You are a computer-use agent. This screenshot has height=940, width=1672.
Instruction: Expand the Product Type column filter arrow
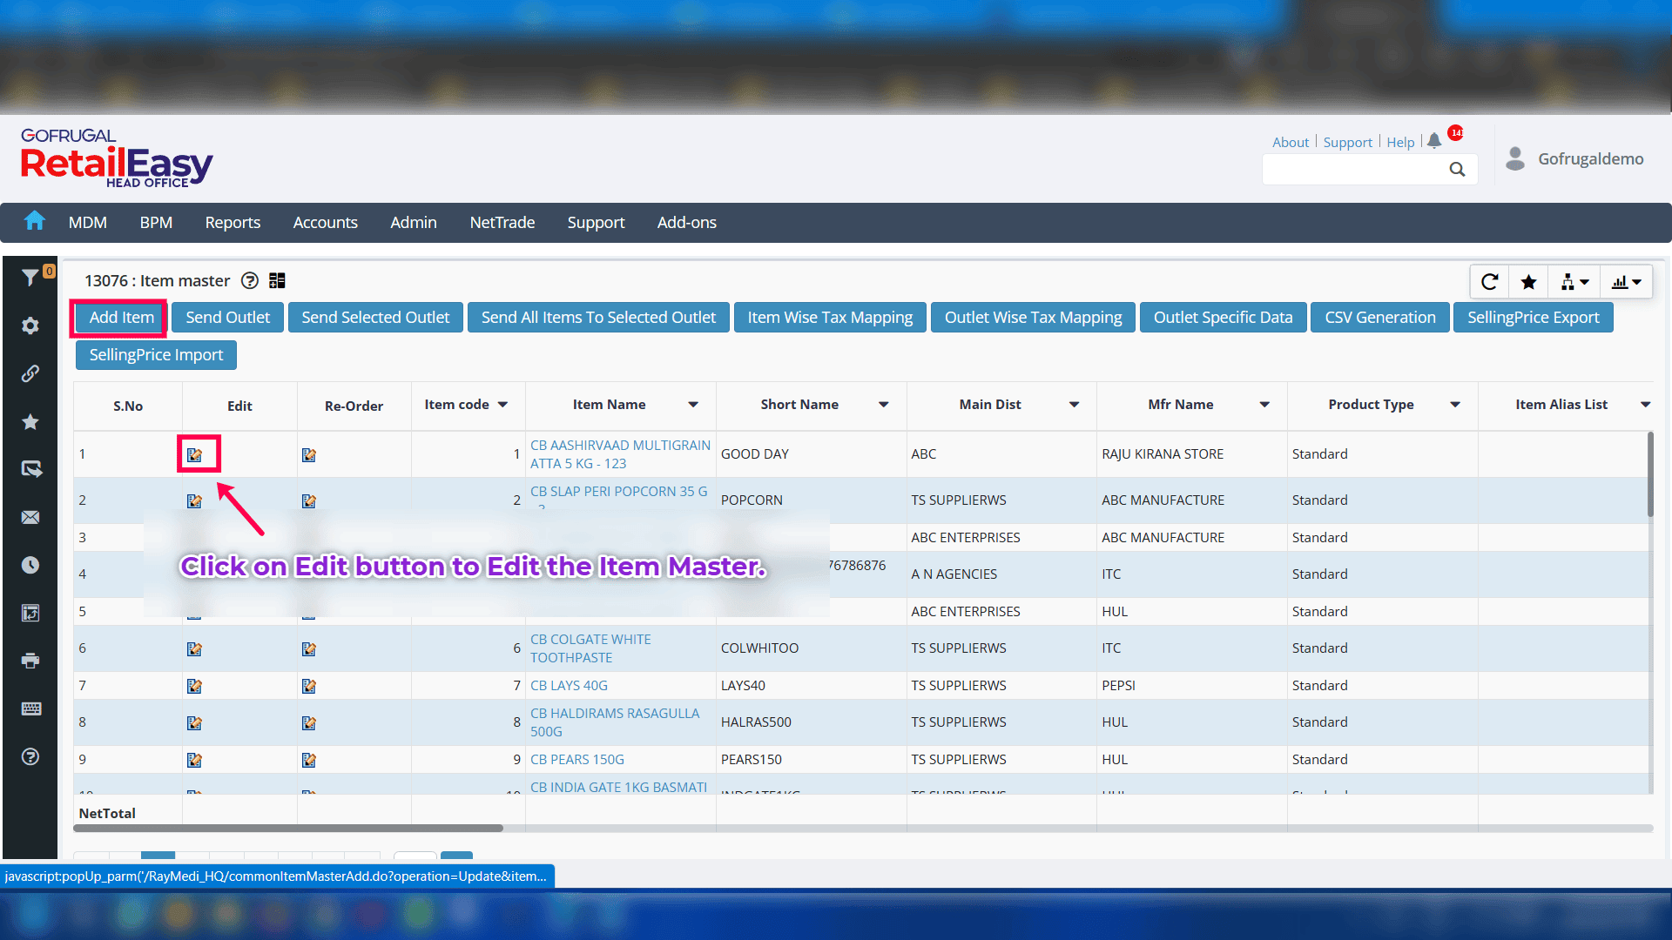point(1455,405)
